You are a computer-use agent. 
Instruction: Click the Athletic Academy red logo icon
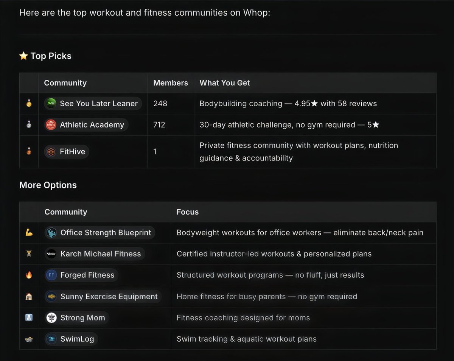51,125
